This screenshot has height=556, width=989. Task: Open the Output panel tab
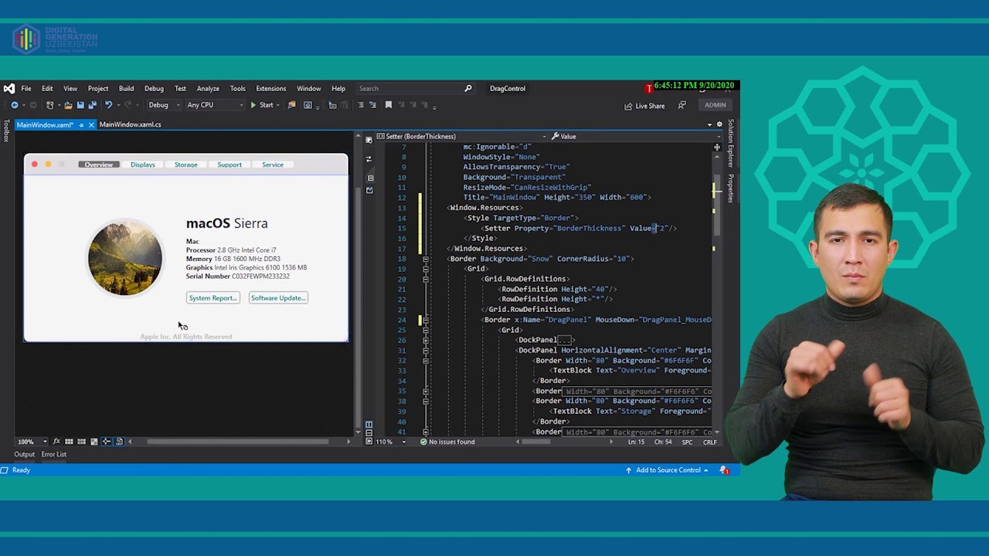pos(24,454)
